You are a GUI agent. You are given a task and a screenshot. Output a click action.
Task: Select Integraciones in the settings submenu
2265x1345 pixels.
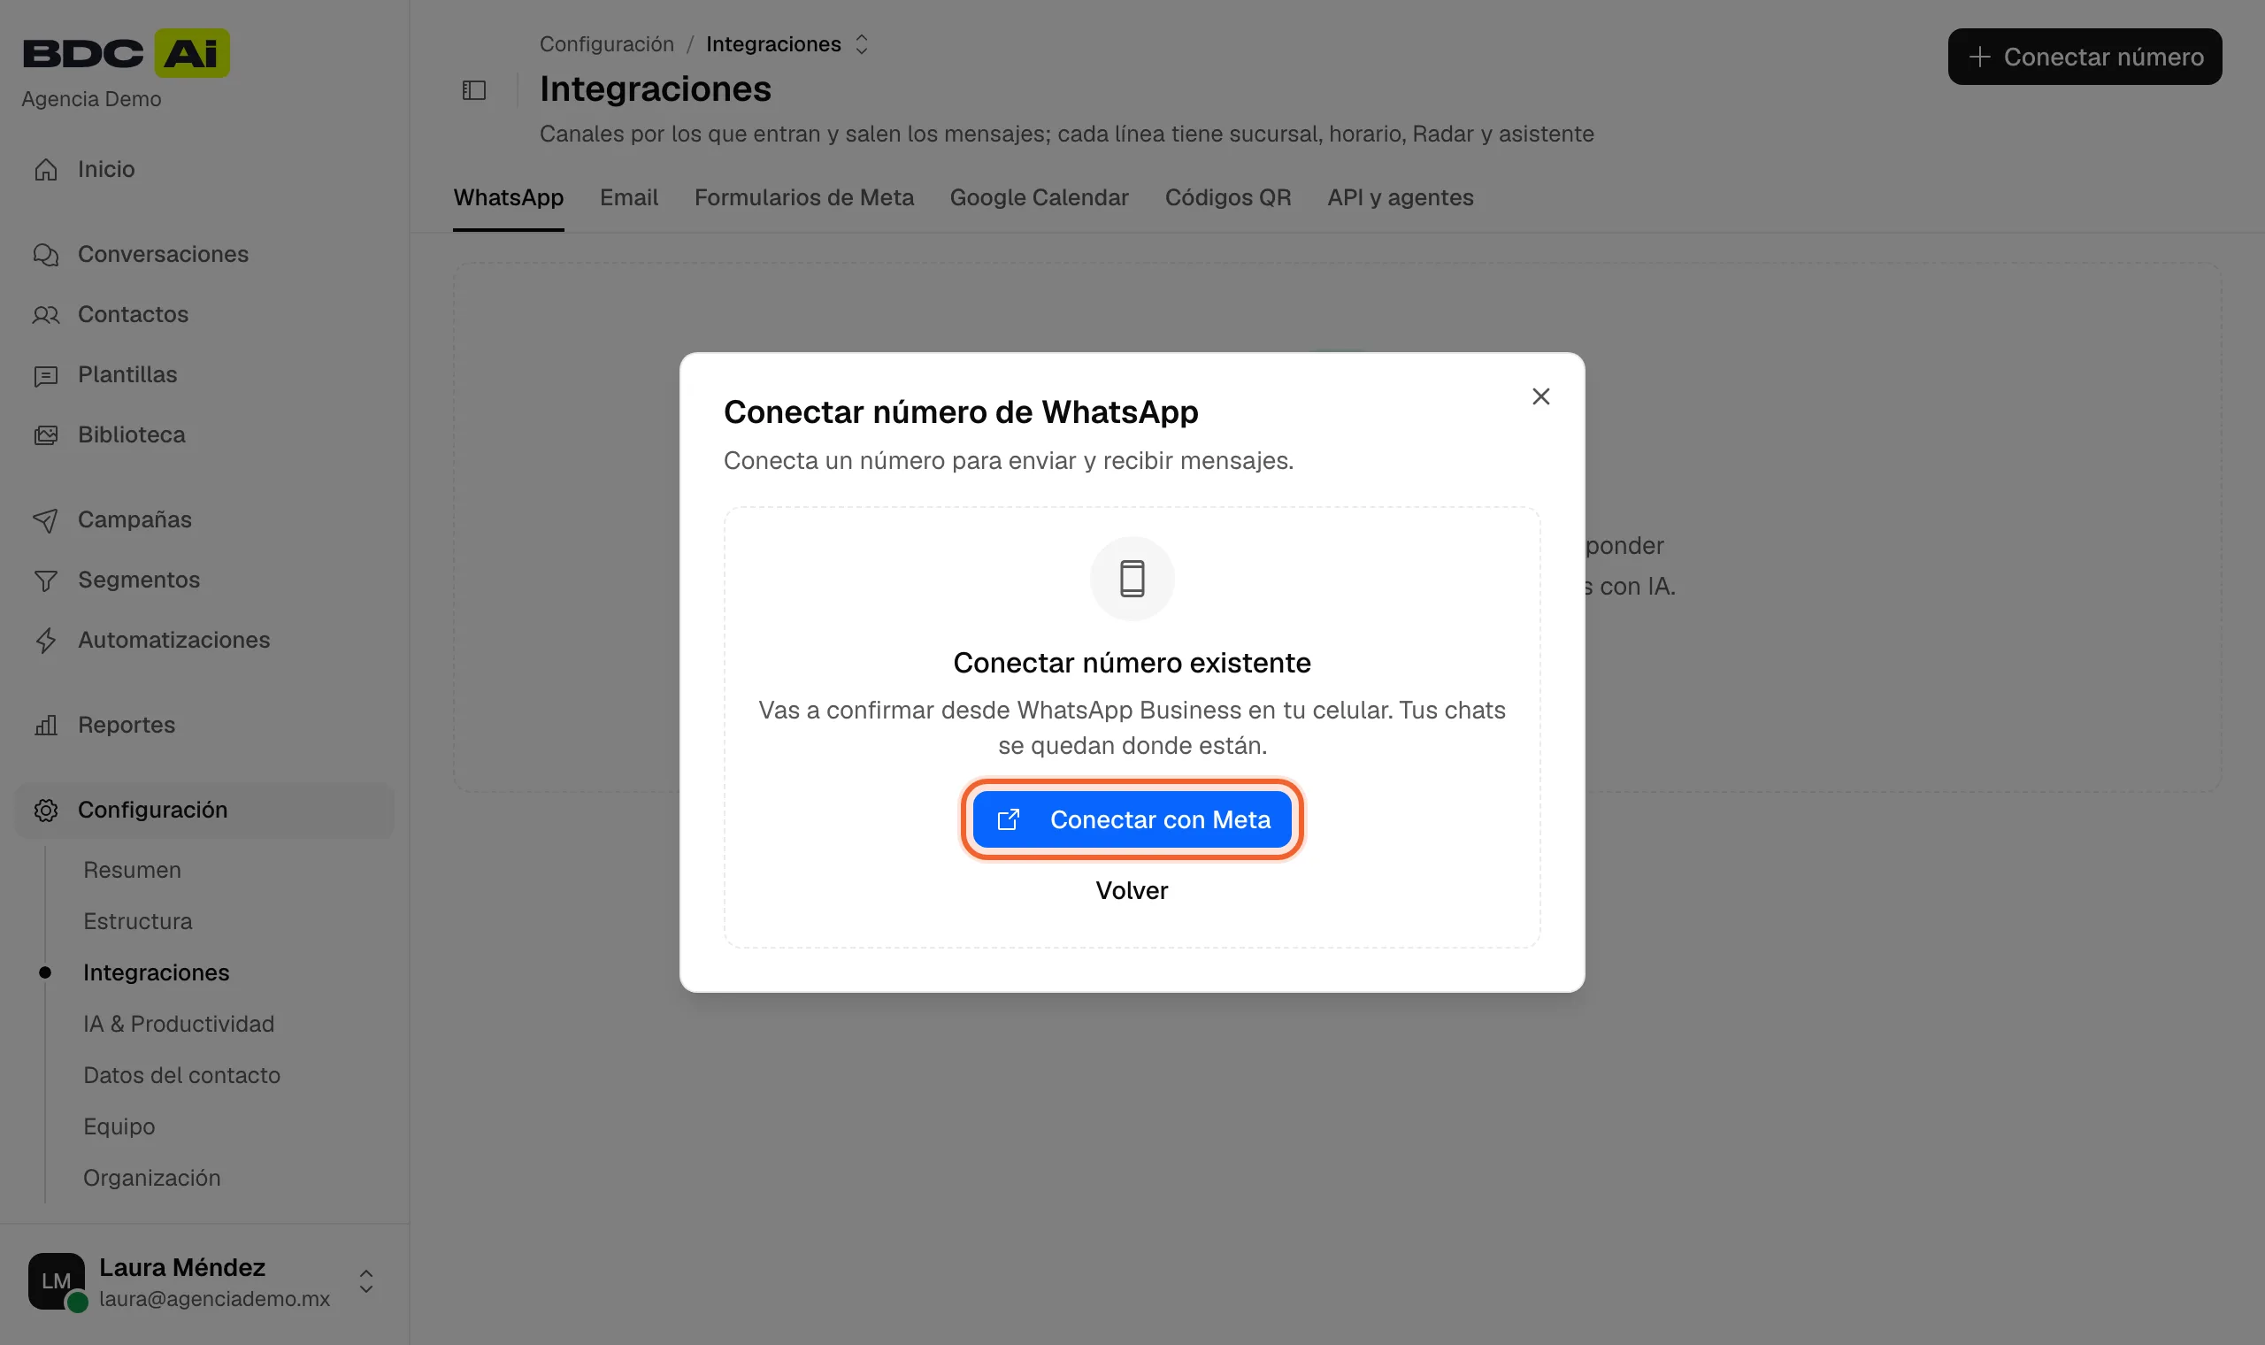(156, 972)
